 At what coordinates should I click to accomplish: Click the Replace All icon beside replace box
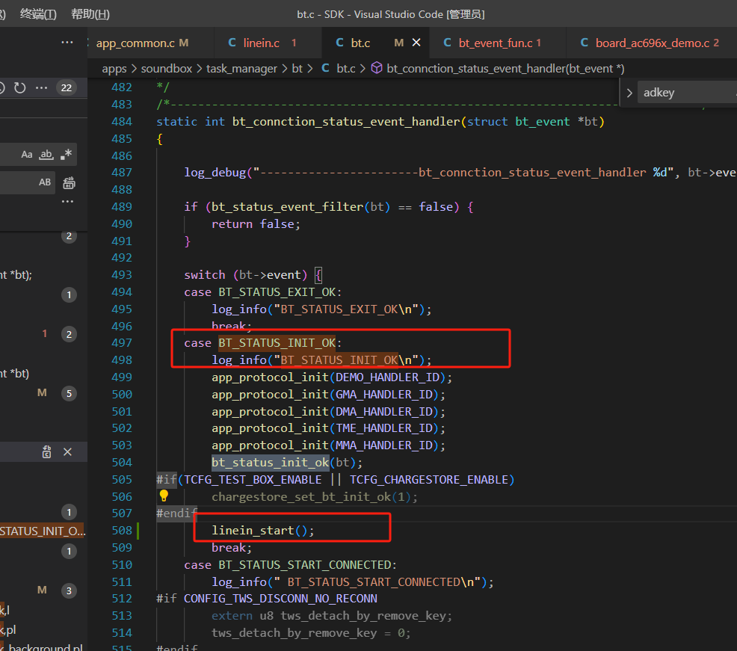point(69,183)
